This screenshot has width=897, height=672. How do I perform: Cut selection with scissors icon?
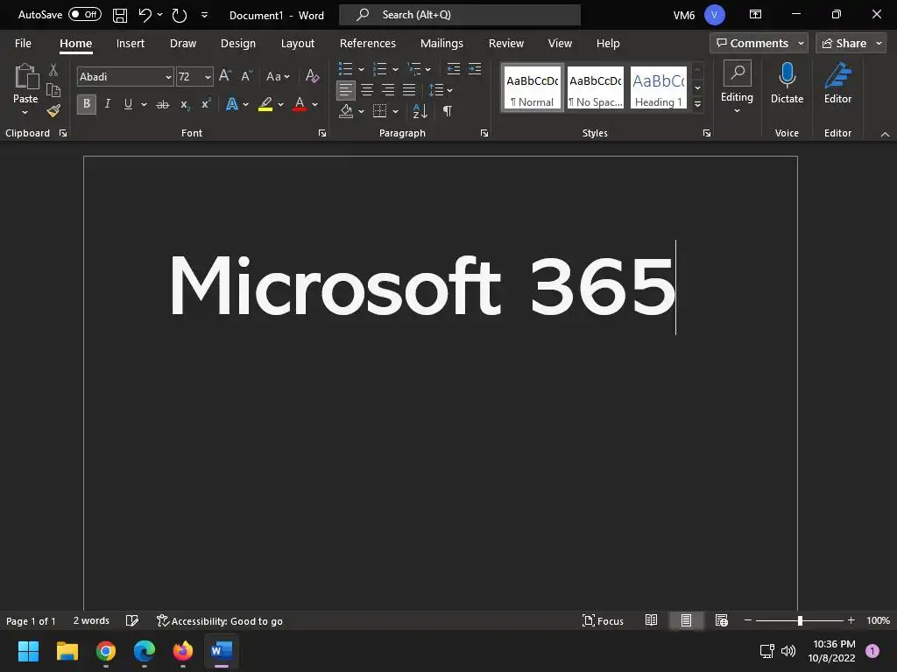[x=53, y=70]
